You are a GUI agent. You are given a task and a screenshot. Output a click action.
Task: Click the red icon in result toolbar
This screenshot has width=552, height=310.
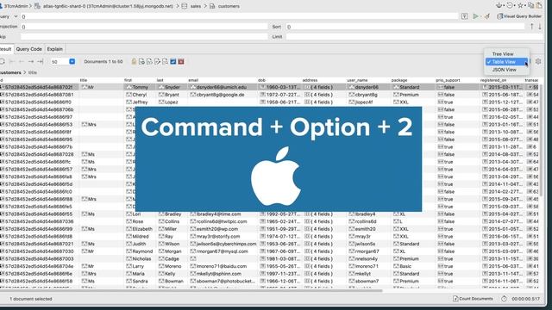coord(181,61)
